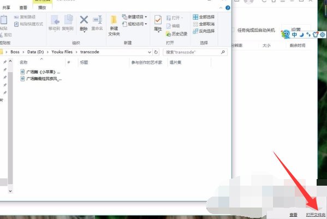Click the search magnifier icon

point(223,52)
